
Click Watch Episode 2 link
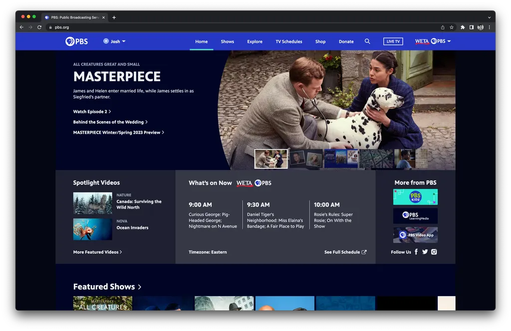tap(92, 111)
